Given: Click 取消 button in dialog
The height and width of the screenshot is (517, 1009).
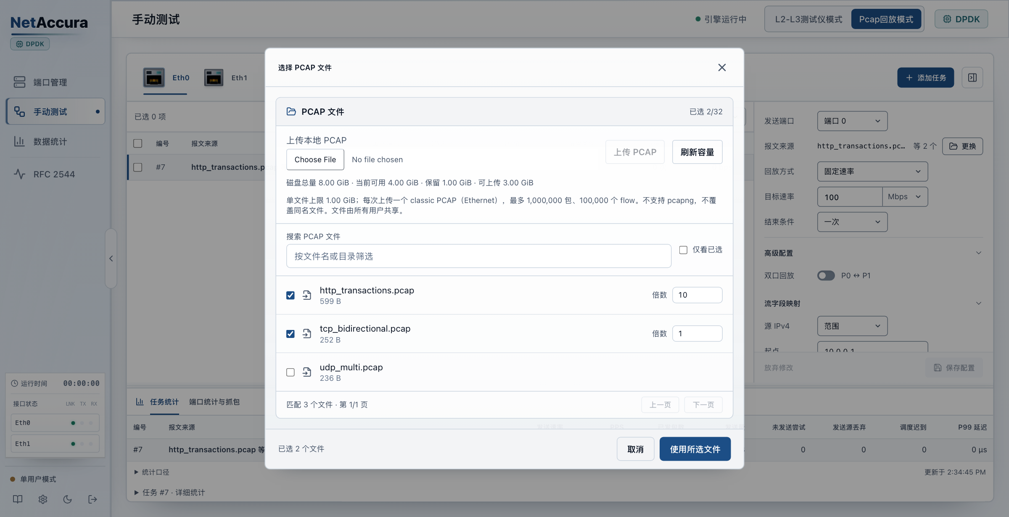Looking at the screenshot, I should [x=635, y=449].
